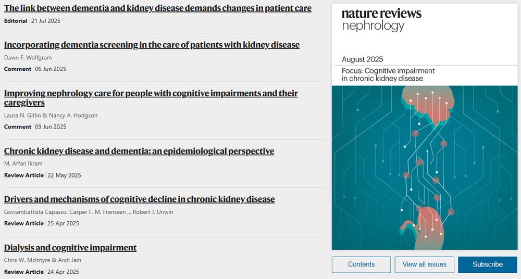Image resolution: width=521 pixels, height=279 pixels.
Task: Click the August 2025 issue label
Action: click(363, 59)
